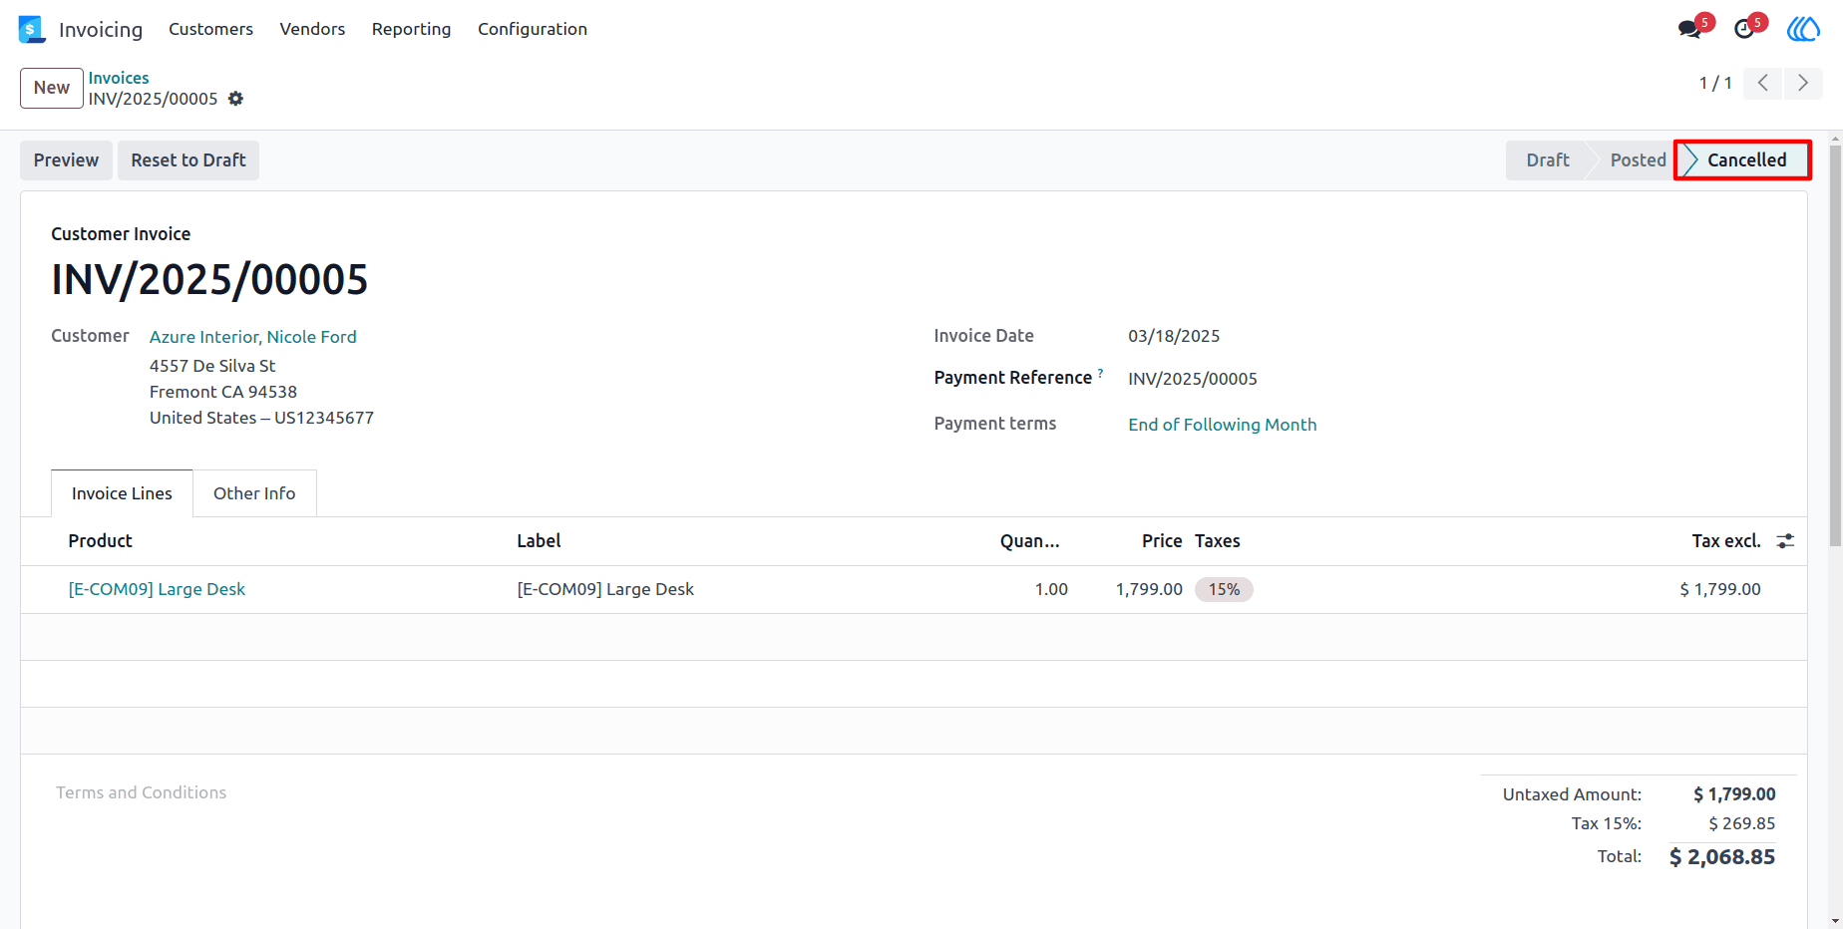Viewport: 1843px width, 929px height.
Task: Open the gear actions menu beside INV/2025/00005
Action: tap(235, 99)
